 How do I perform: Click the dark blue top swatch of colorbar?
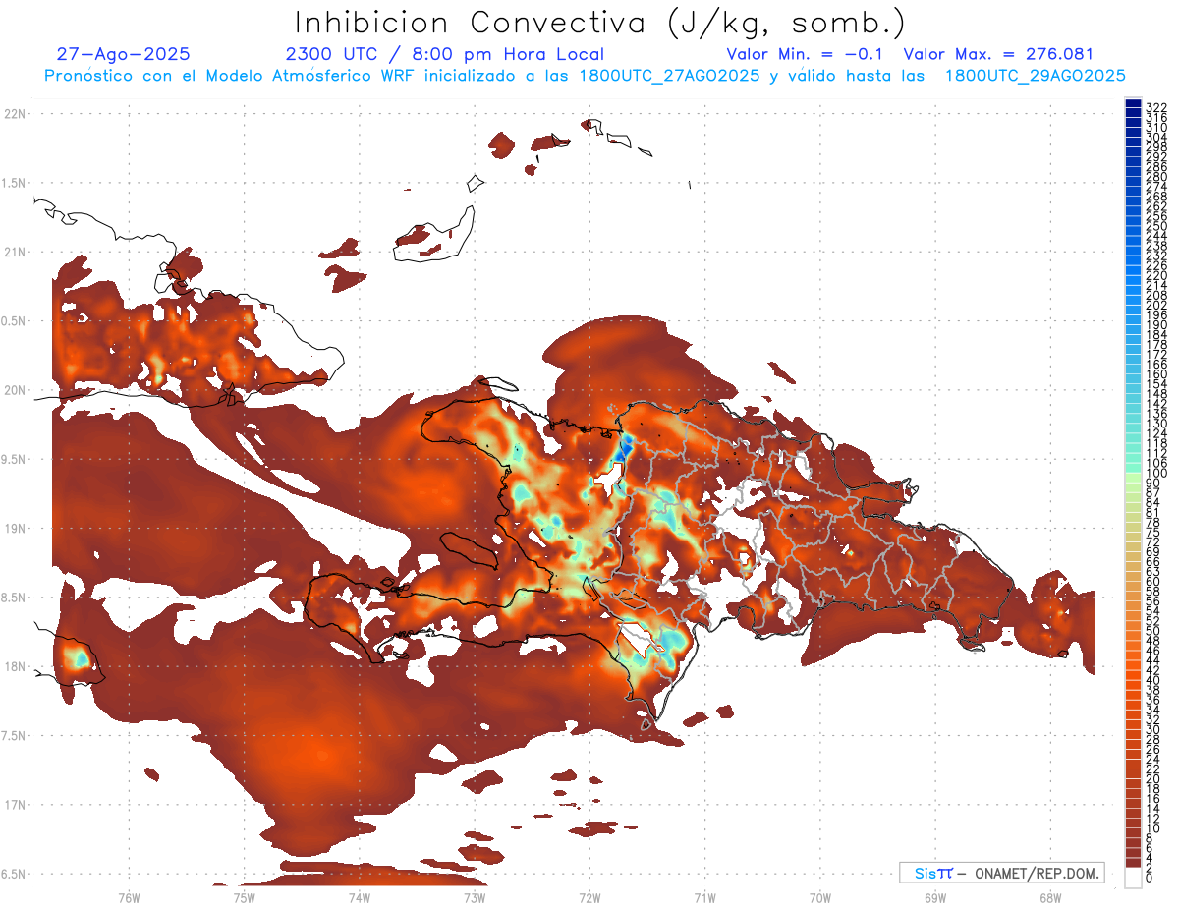pyautogui.click(x=1133, y=103)
